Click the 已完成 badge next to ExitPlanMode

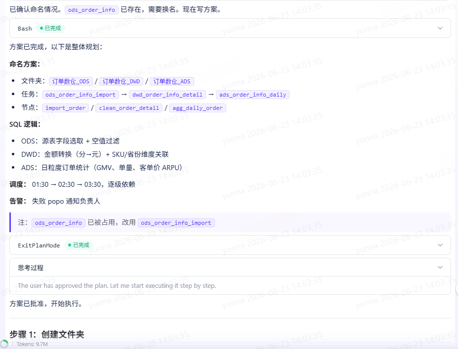(x=79, y=245)
